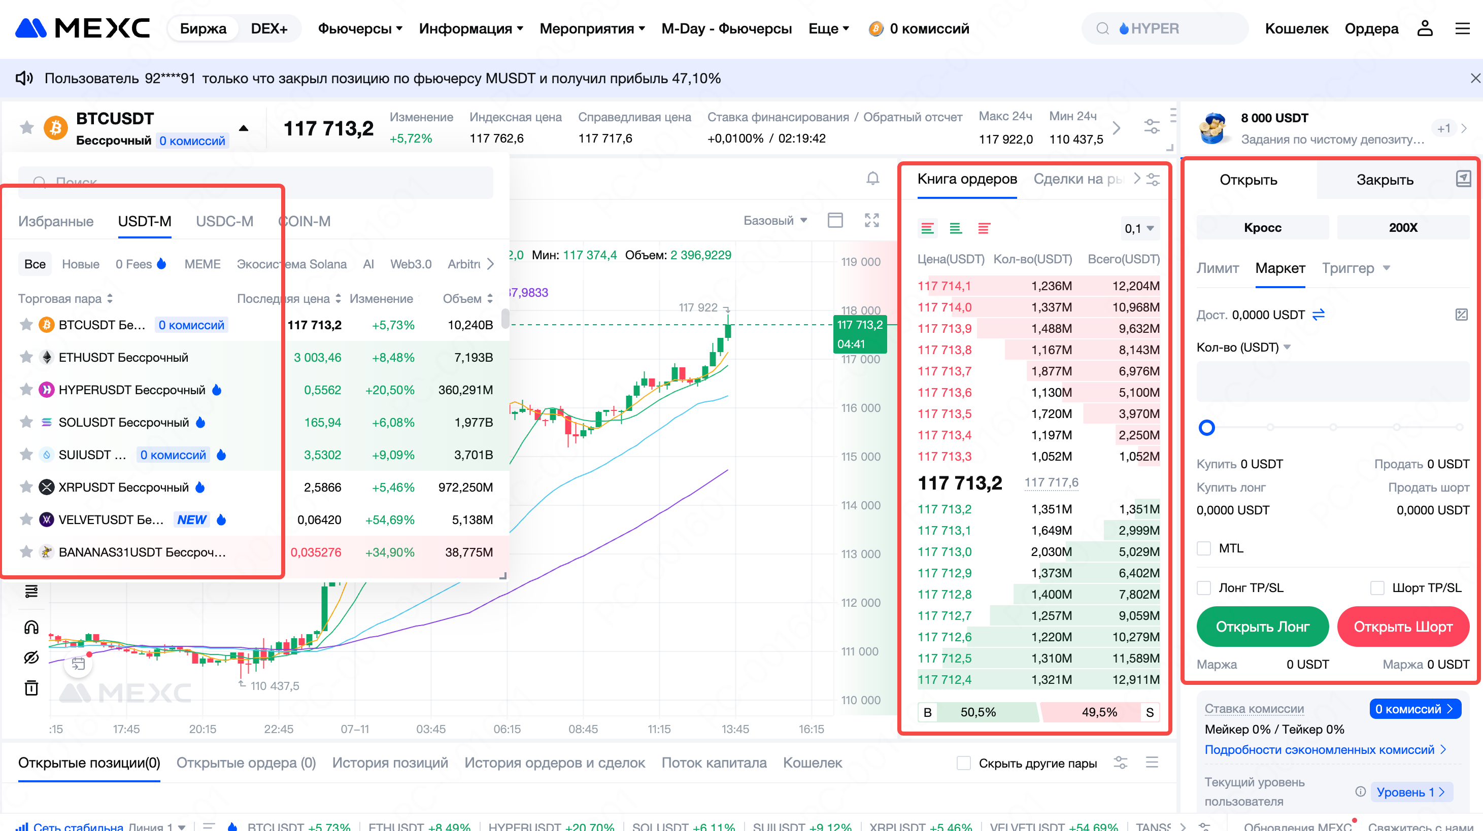Select the chart object tree tool
1483x831 pixels.
(x=31, y=591)
